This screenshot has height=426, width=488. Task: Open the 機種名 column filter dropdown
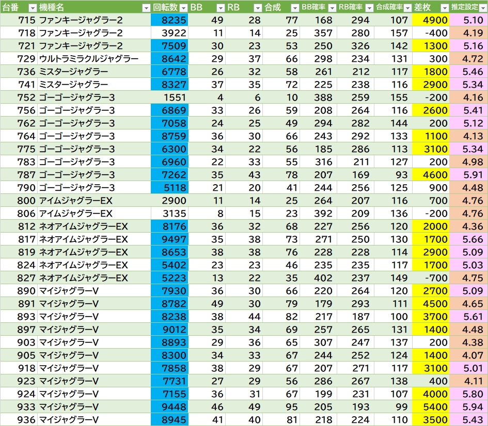147,8
